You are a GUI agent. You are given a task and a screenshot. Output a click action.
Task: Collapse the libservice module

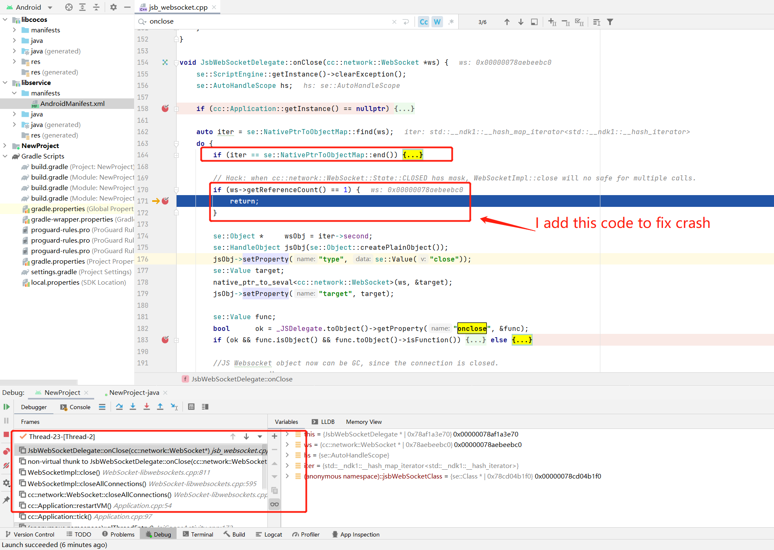pyautogui.click(x=5, y=82)
